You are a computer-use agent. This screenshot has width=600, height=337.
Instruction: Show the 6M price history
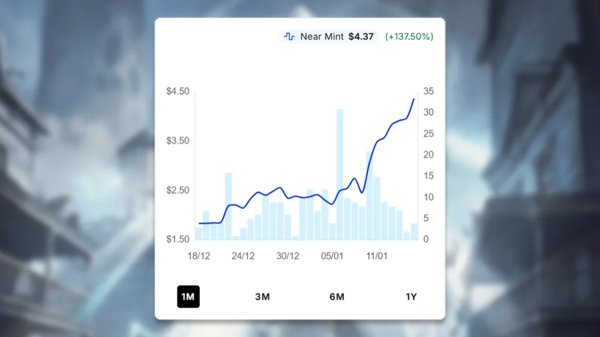[x=337, y=297]
